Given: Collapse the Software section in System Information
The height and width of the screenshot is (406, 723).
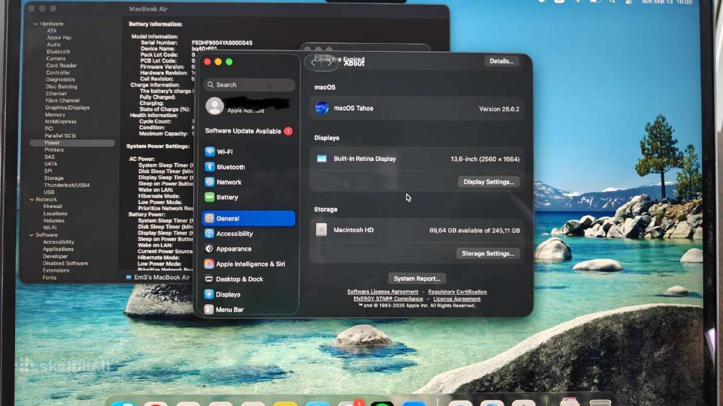Looking at the screenshot, I should (x=31, y=235).
